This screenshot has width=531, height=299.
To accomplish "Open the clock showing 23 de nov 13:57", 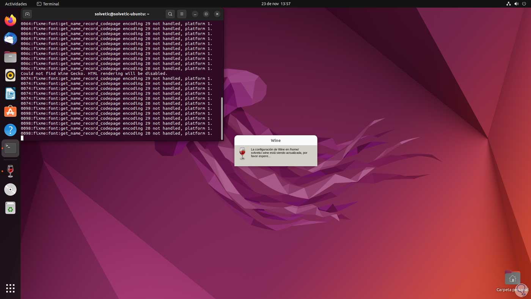I will click(276, 4).
